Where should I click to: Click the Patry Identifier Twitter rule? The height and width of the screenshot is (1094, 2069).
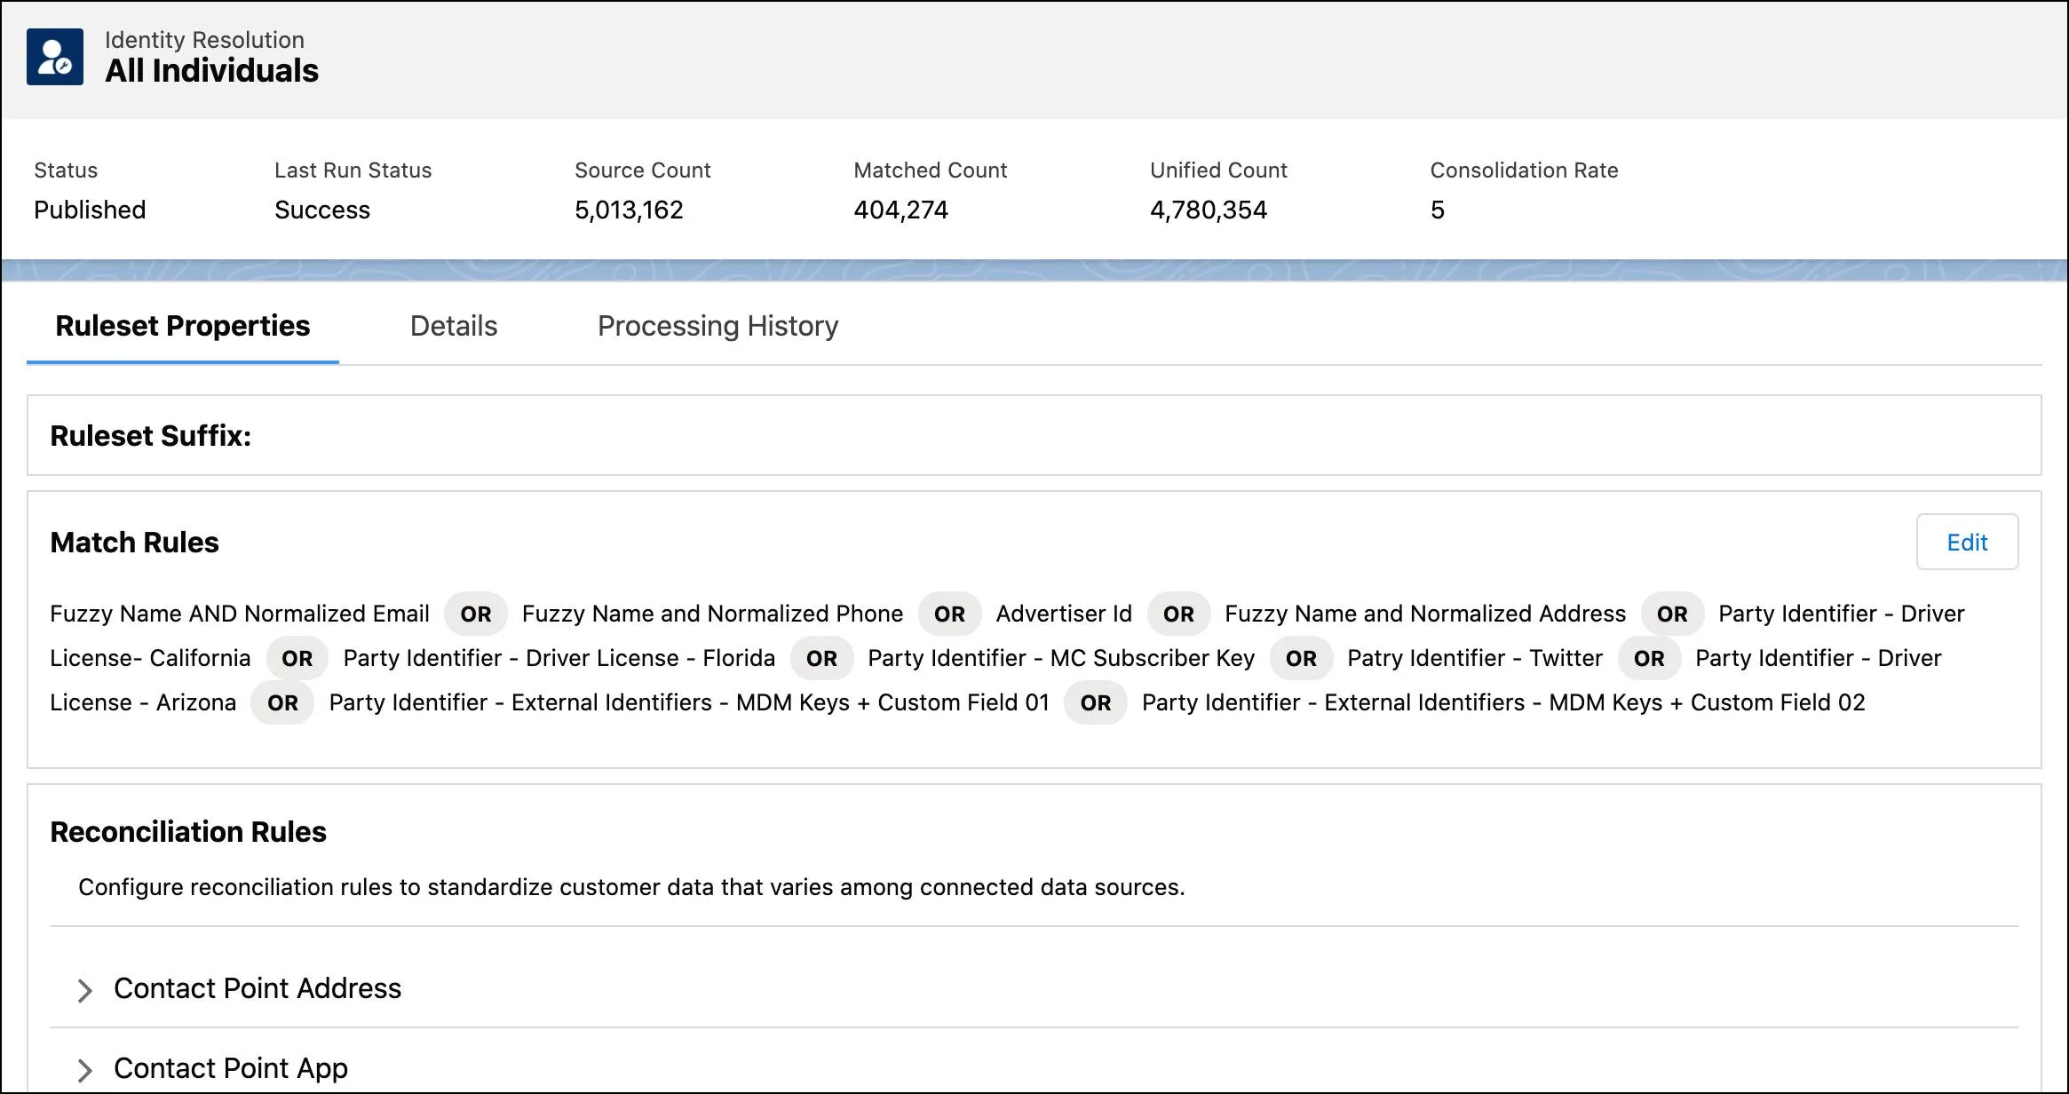1475,658
